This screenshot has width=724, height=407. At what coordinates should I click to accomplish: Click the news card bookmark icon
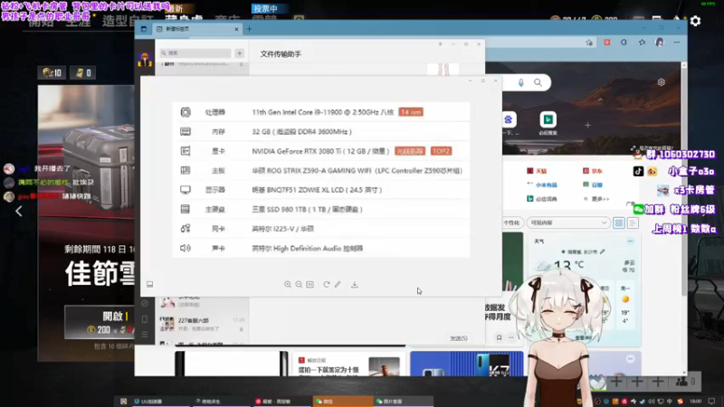pyautogui.click(x=499, y=337)
